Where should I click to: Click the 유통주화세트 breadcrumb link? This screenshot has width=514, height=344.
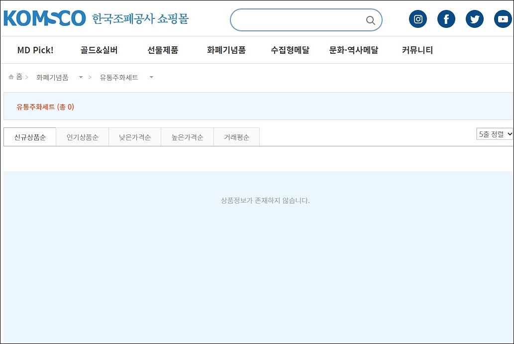119,77
